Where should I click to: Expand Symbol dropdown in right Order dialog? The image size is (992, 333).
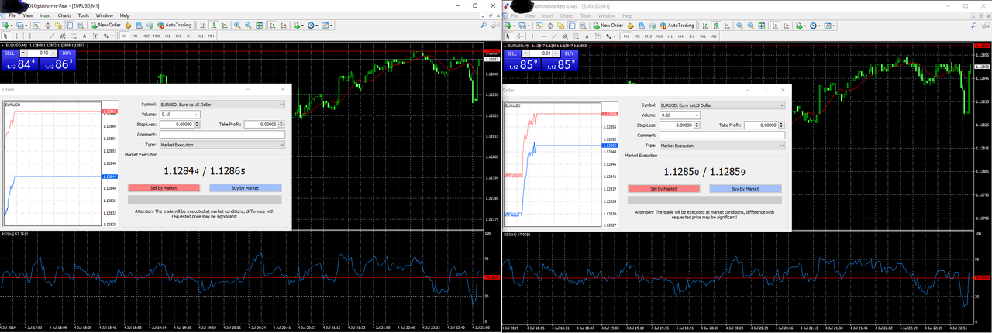pos(781,105)
